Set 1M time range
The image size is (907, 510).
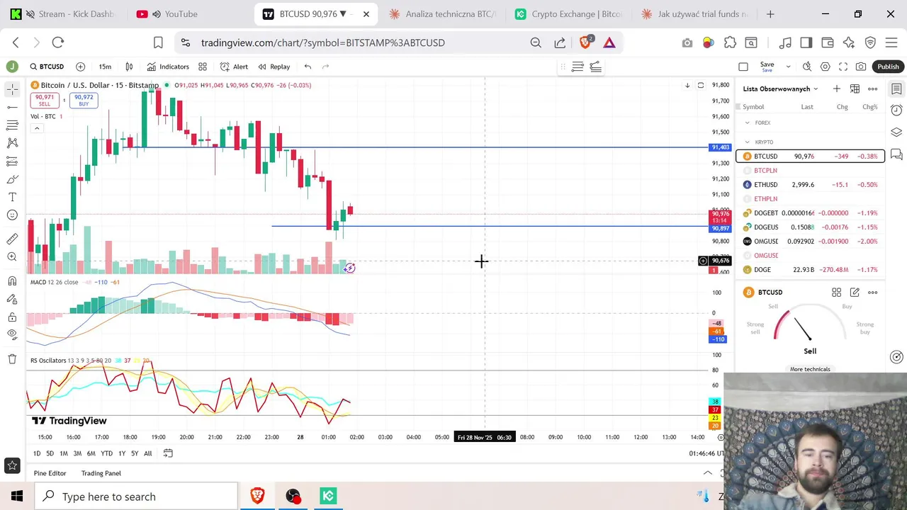[x=64, y=453]
